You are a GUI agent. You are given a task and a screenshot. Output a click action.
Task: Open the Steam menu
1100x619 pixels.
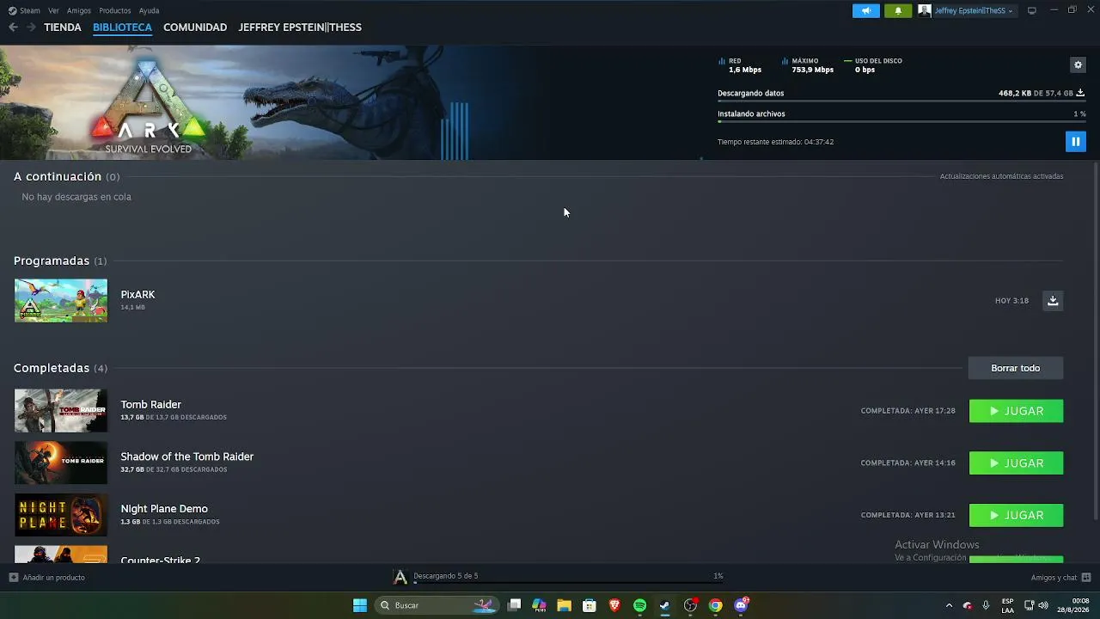pyautogui.click(x=25, y=10)
